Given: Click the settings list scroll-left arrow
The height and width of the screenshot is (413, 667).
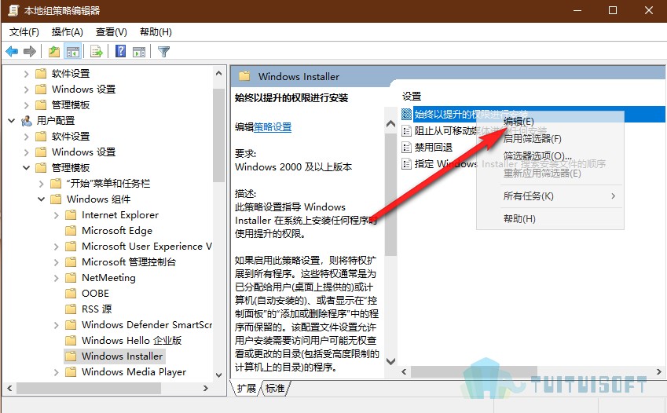Looking at the screenshot, I should click(x=404, y=371).
